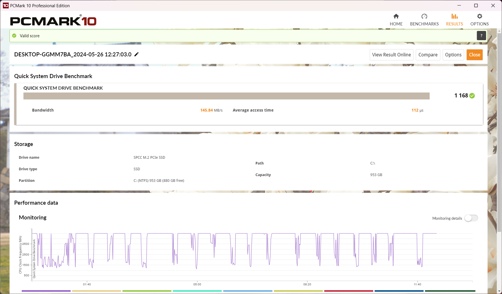Click the pencil icon to rename result

137,54
